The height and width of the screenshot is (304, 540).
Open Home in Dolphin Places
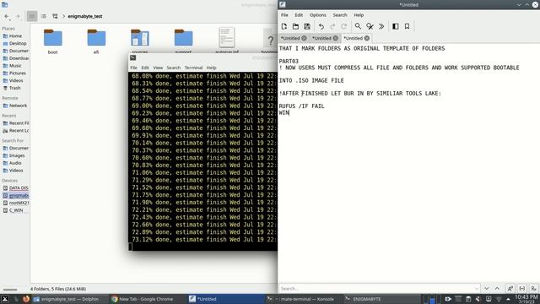[x=15, y=35]
